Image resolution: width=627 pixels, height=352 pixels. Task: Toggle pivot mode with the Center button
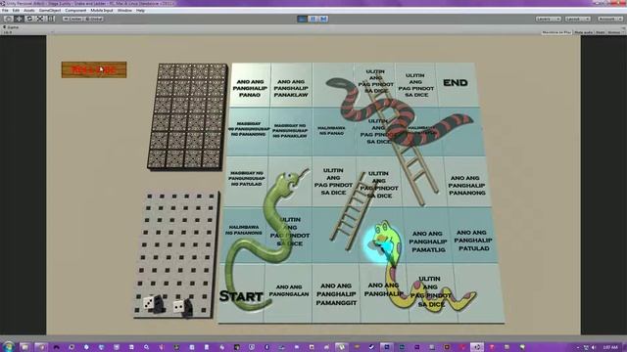pos(72,19)
